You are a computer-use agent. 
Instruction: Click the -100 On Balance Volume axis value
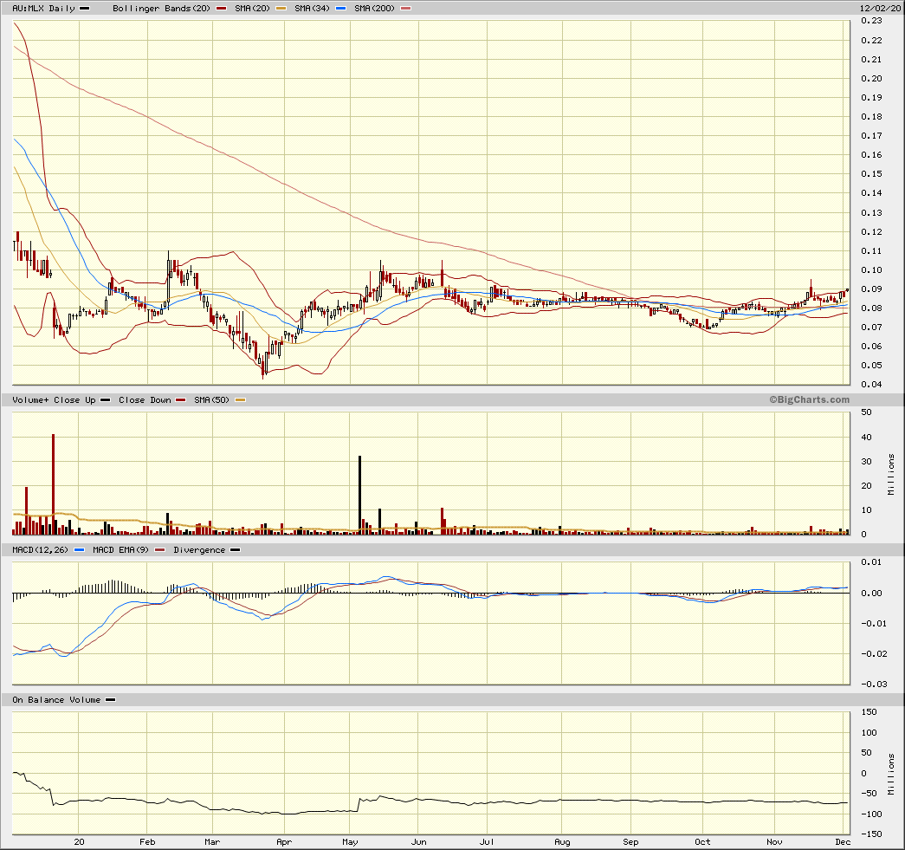(x=871, y=814)
